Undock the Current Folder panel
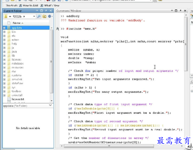Viewport: 193px width, 150px height. 46,11
